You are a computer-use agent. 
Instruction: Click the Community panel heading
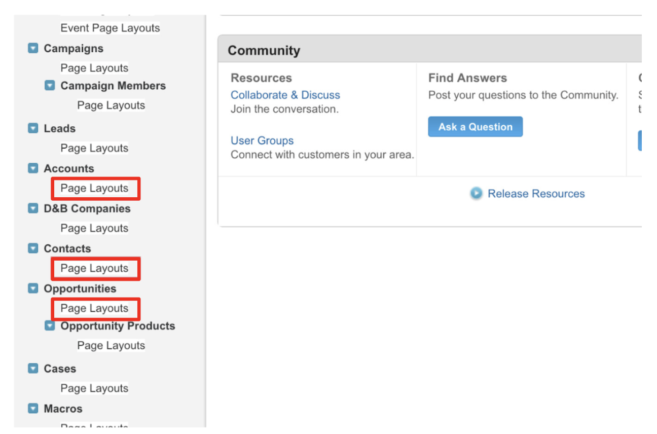(x=264, y=51)
